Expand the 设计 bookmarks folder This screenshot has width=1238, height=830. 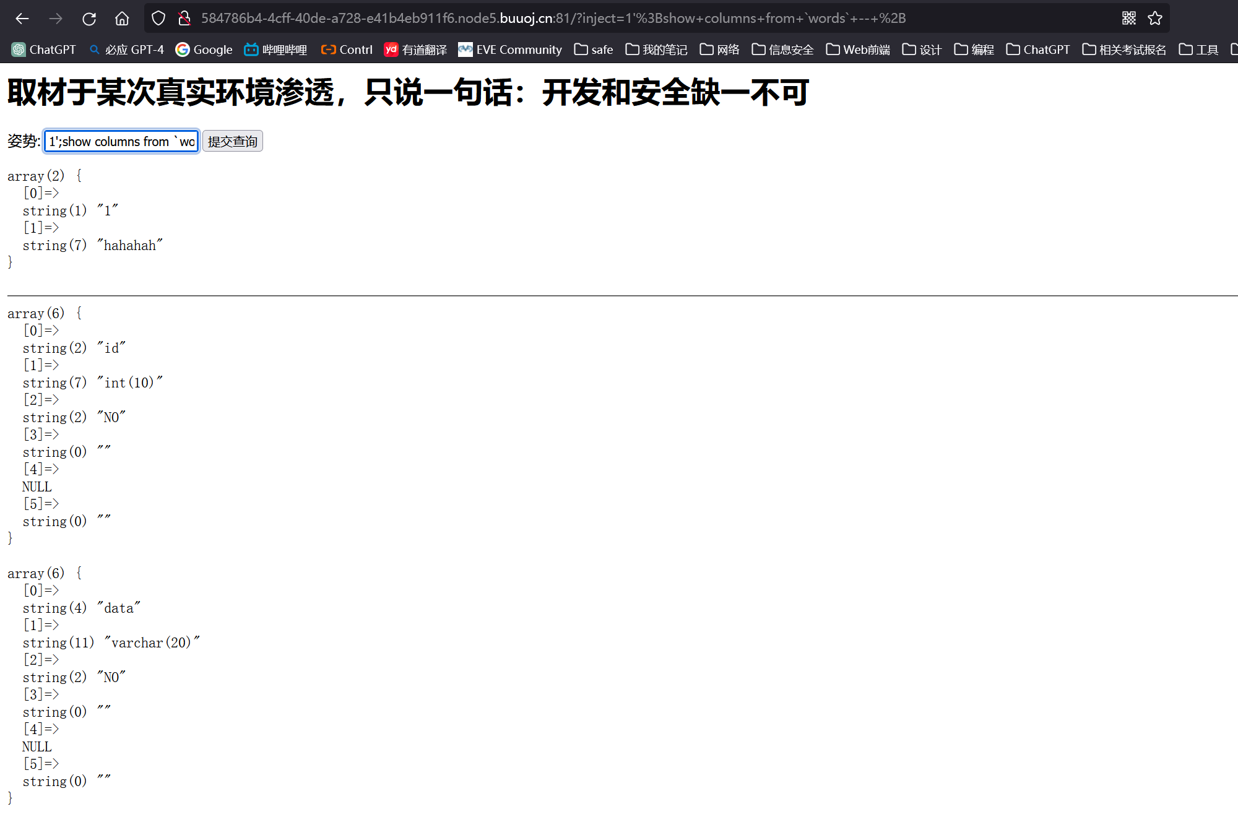[922, 50]
